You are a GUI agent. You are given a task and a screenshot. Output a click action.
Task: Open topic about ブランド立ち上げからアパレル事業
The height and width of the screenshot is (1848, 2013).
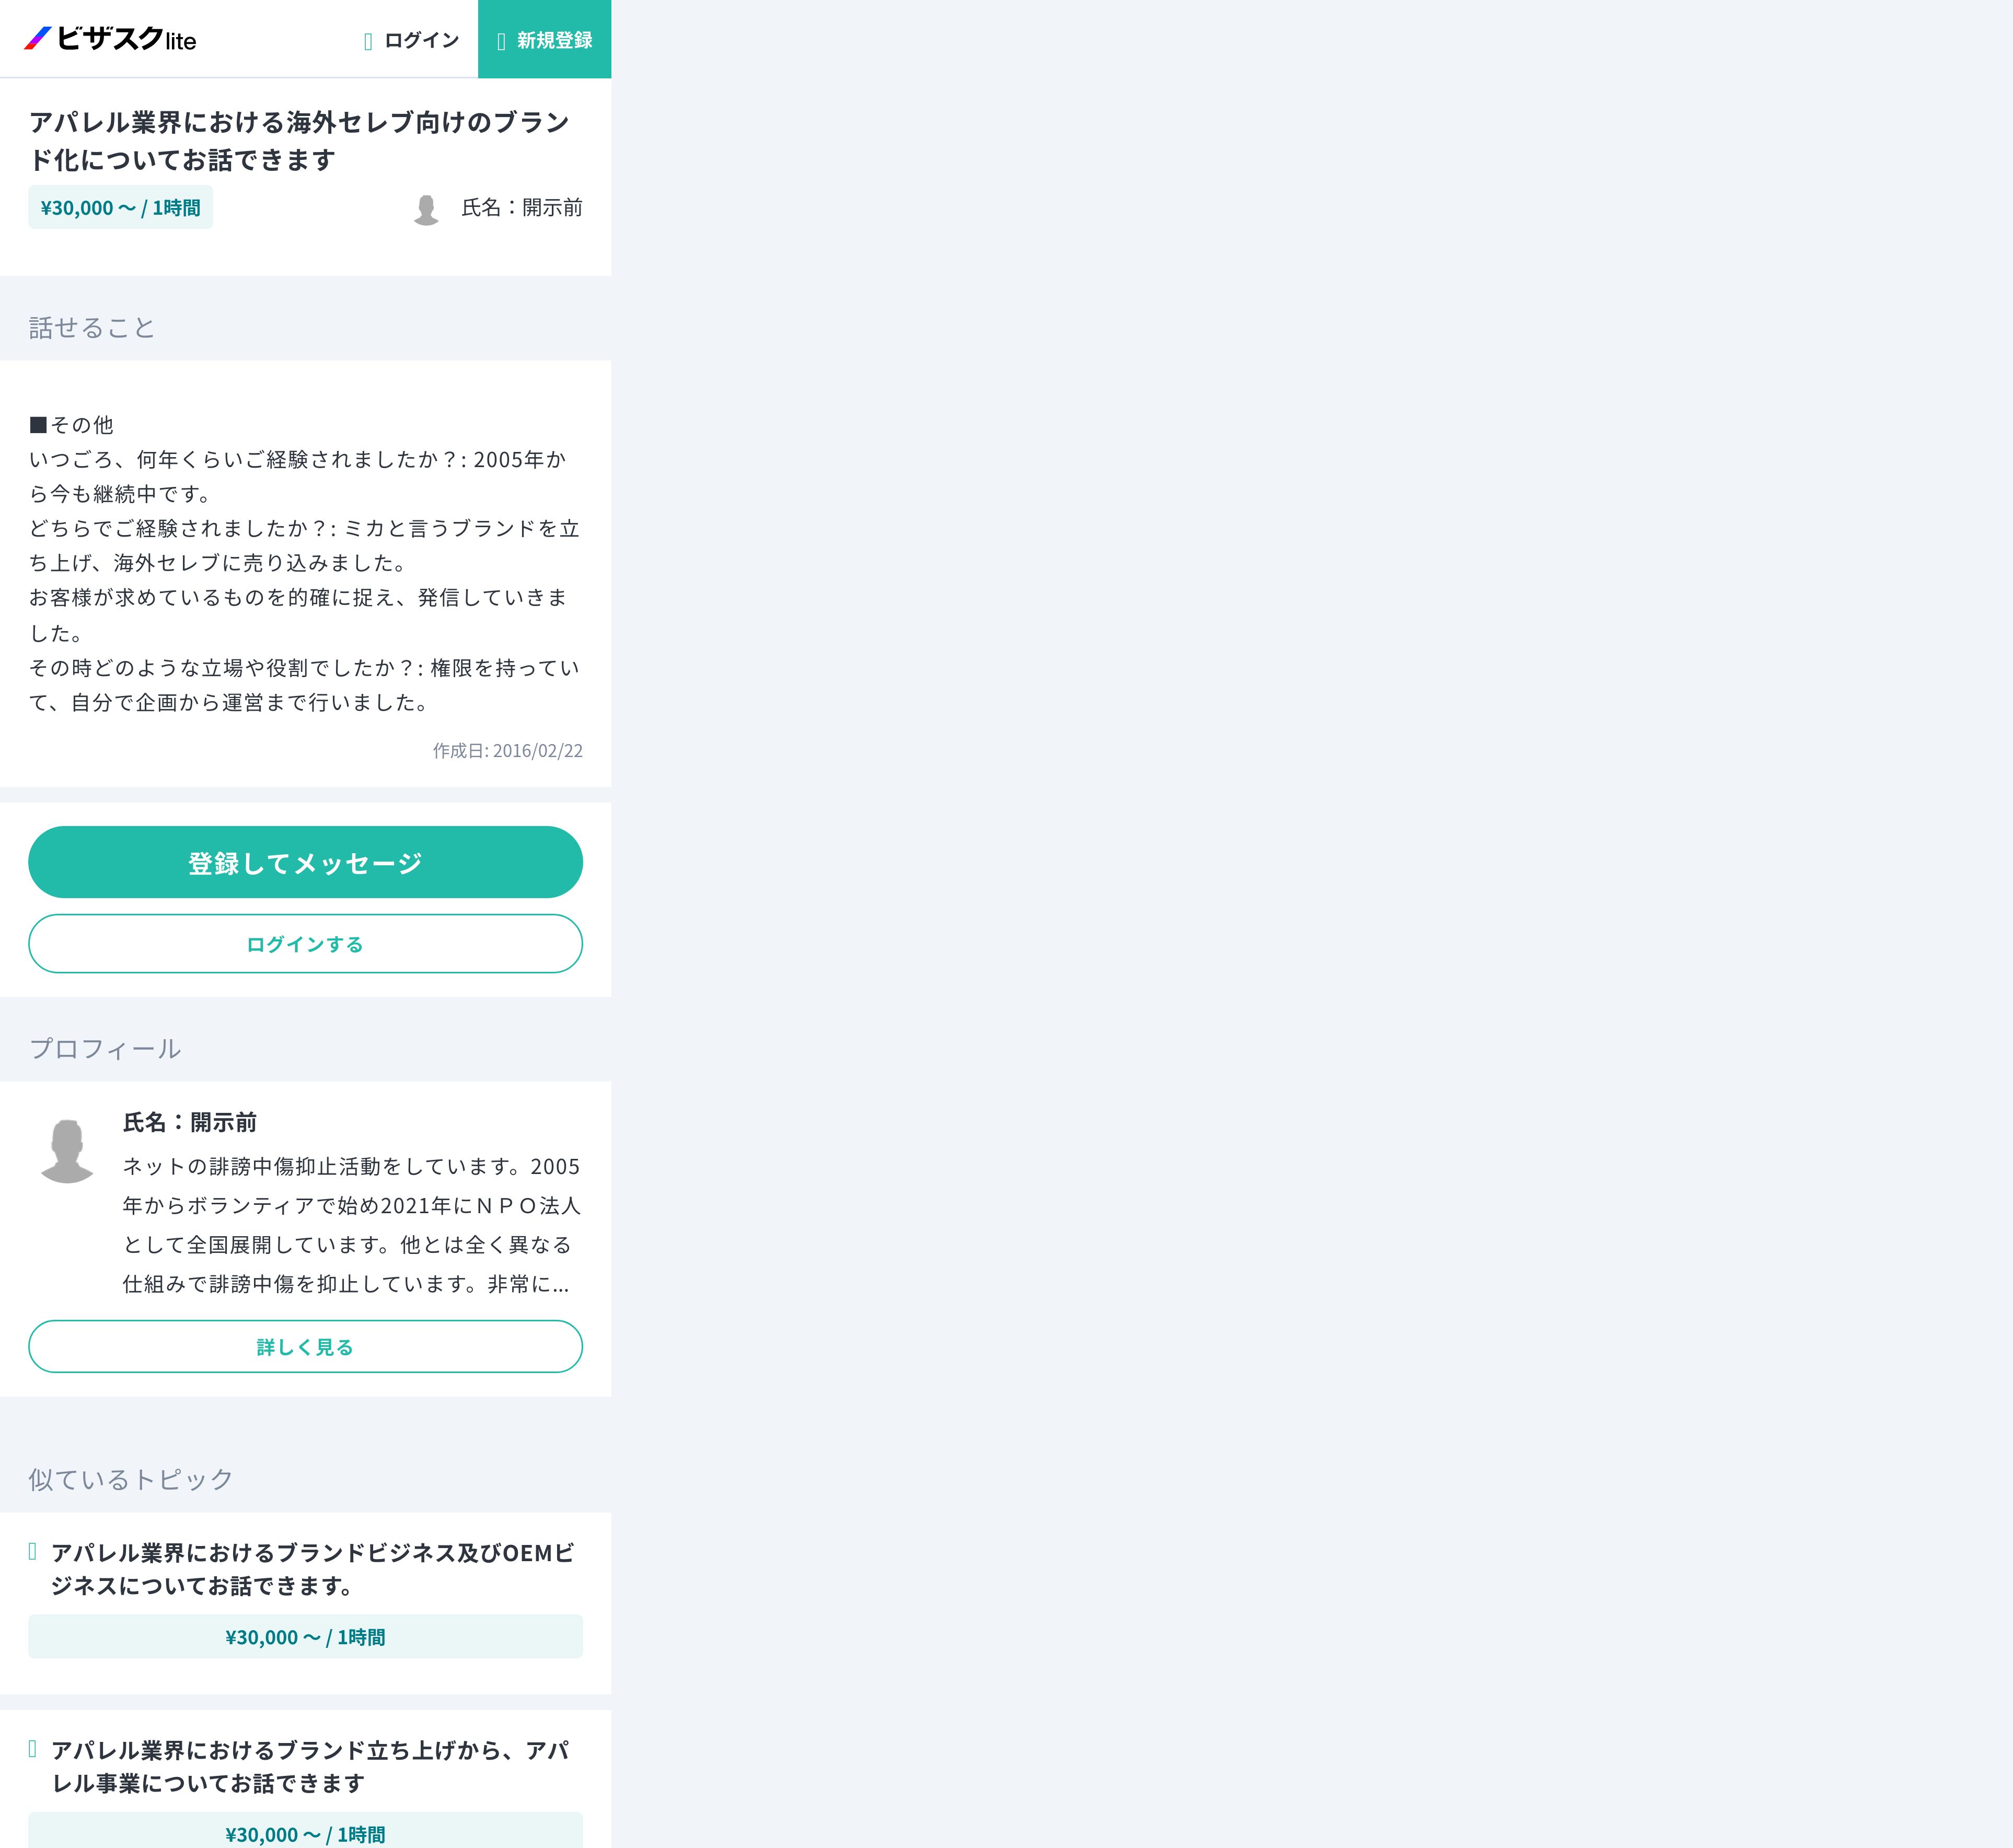310,1765
